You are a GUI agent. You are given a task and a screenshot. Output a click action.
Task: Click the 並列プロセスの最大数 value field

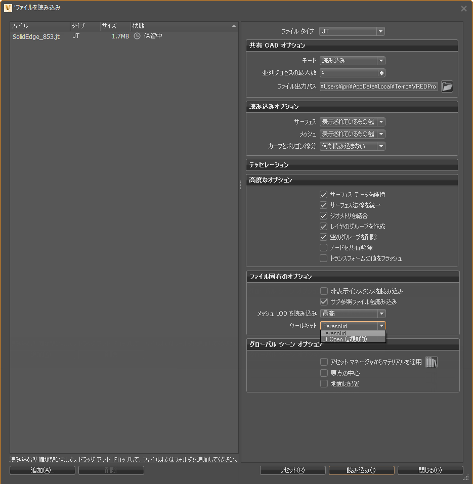tap(349, 73)
